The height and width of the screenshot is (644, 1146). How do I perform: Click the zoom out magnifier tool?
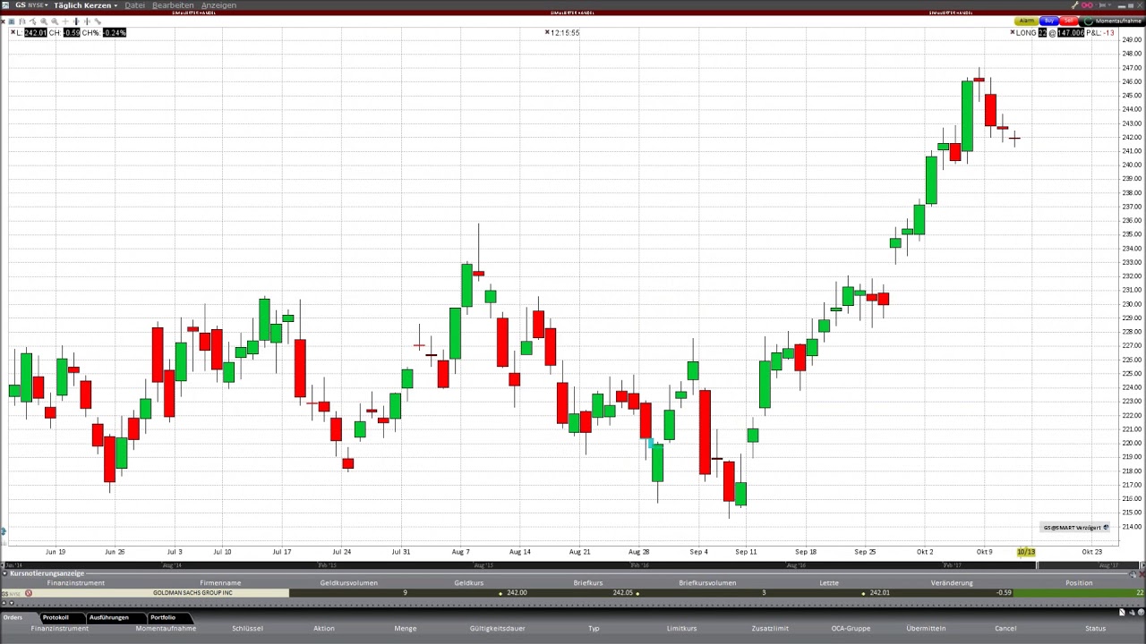(x=55, y=21)
